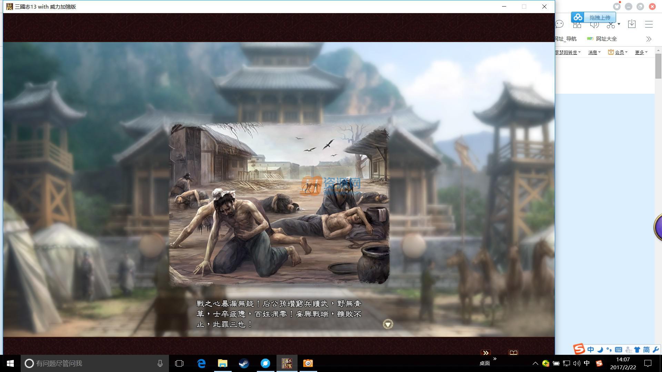Image resolution: width=662 pixels, height=372 pixels.
Task: Click the 拖拽上传 cloud upload button
Action: pyautogui.click(x=593, y=17)
